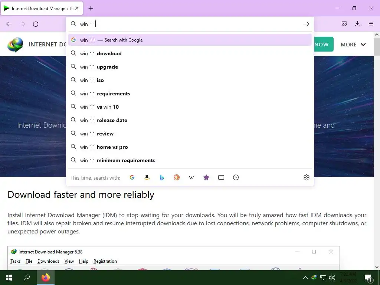This screenshot has height=285, width=380.
Task: Select suggestion 'win 11 upgrade'
Action: [190, 67]
